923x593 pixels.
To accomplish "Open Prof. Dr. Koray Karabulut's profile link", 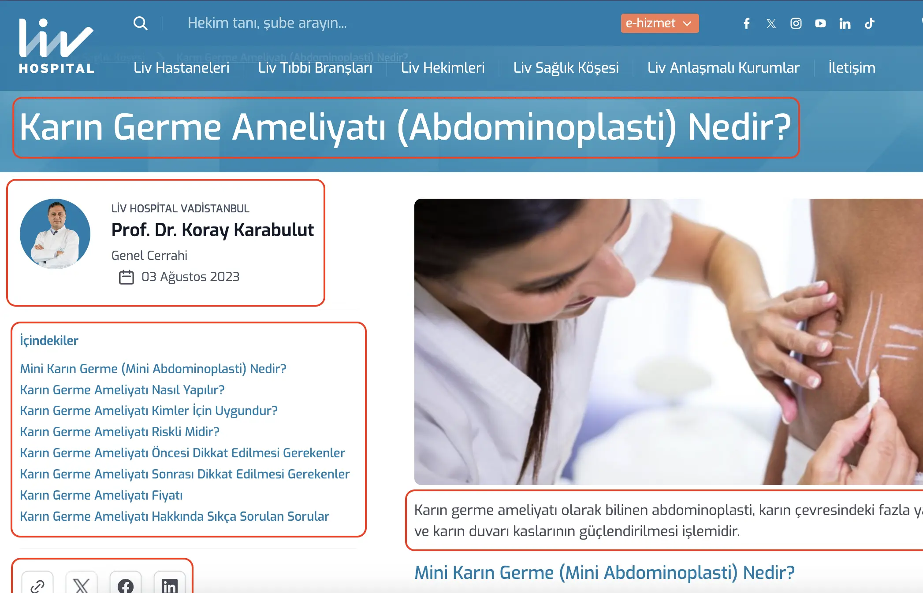I will coord(212,230).
